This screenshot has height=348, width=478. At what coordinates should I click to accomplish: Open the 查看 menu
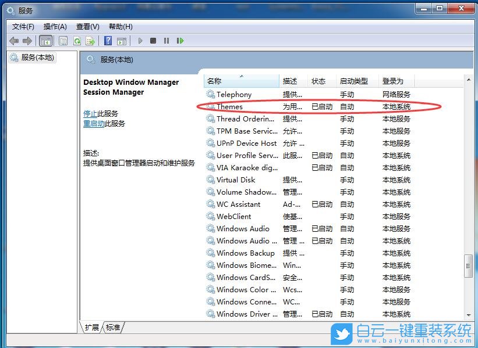click(x=88, y=26)
